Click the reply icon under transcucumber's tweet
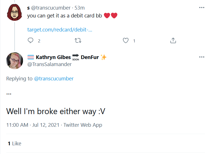 tap(30, 40)
